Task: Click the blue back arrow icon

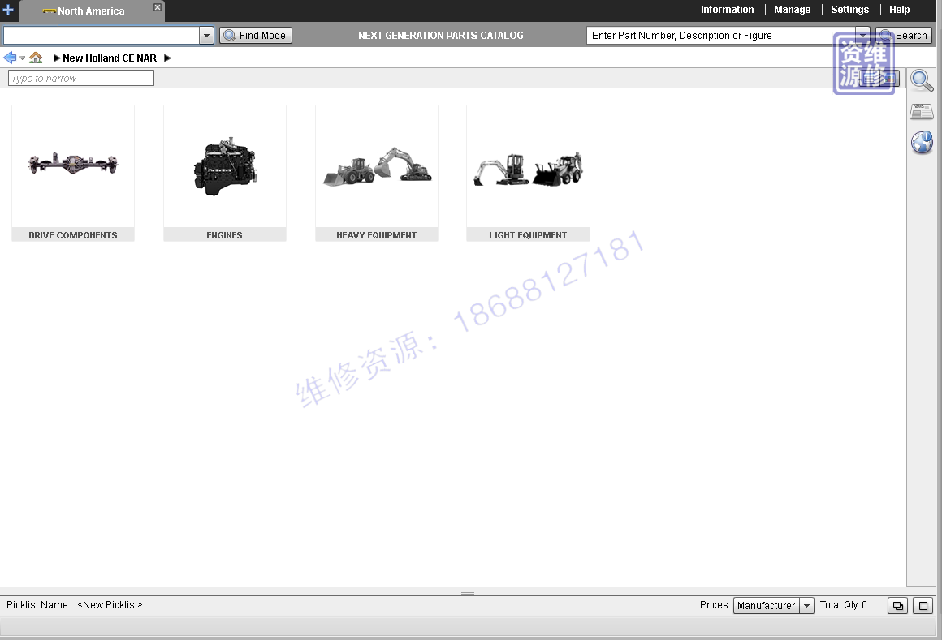Action: (10, 58)
